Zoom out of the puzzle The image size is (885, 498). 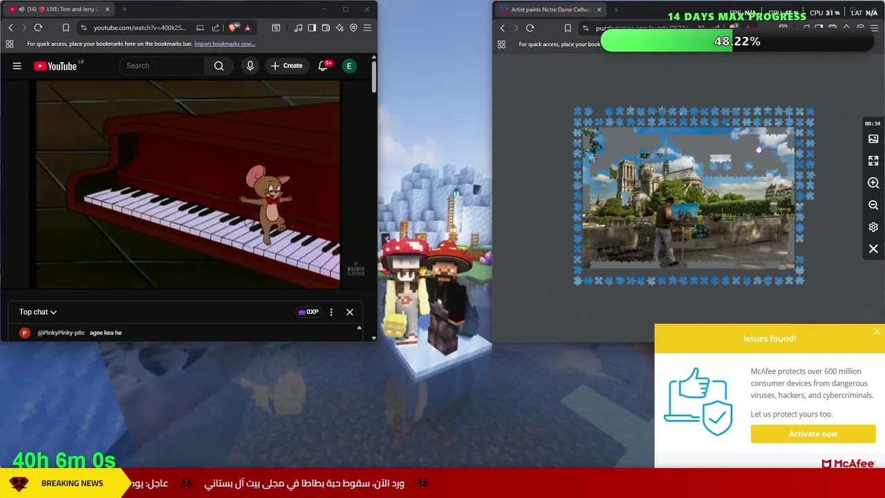pyautogui.click(x=873, y=205)
